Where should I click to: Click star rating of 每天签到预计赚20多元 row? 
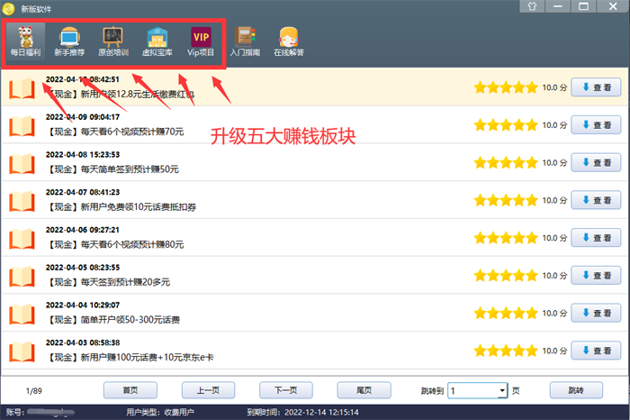pyautogui.click(x=506, y=276)
